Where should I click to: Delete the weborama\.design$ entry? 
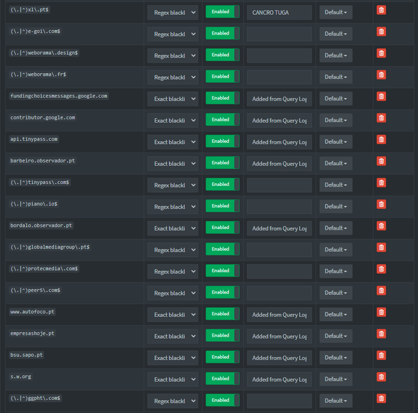381,54
